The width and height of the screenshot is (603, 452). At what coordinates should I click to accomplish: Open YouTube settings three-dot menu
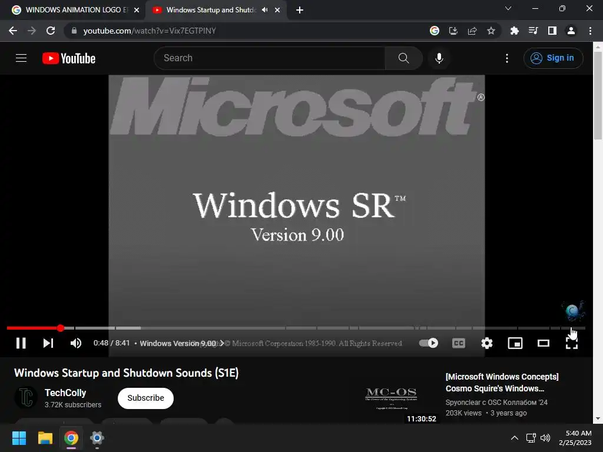[507, 58]
